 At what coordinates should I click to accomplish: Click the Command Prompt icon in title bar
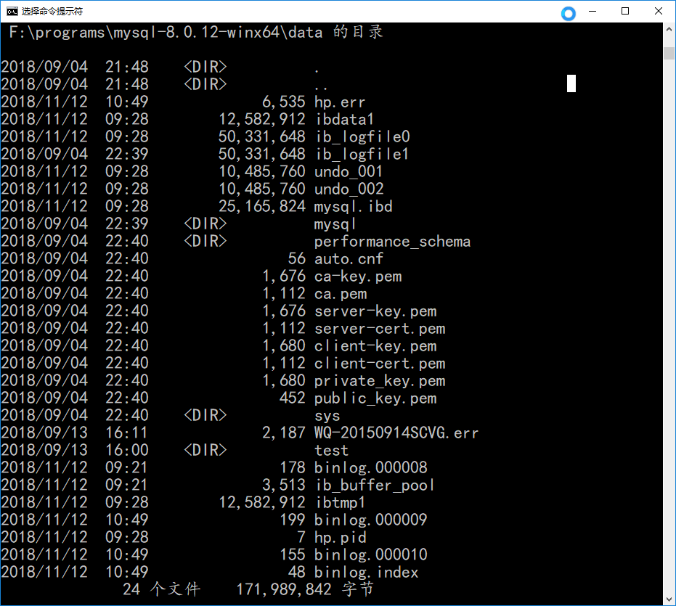[12, 11]
